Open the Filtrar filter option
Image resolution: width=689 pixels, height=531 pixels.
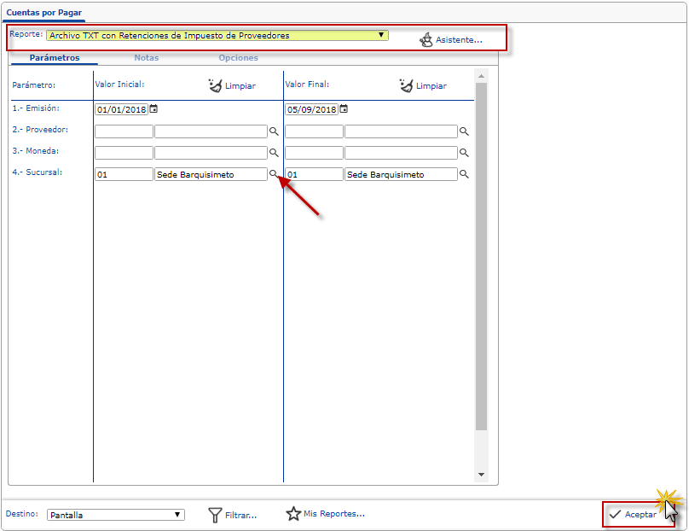point(233,515)
